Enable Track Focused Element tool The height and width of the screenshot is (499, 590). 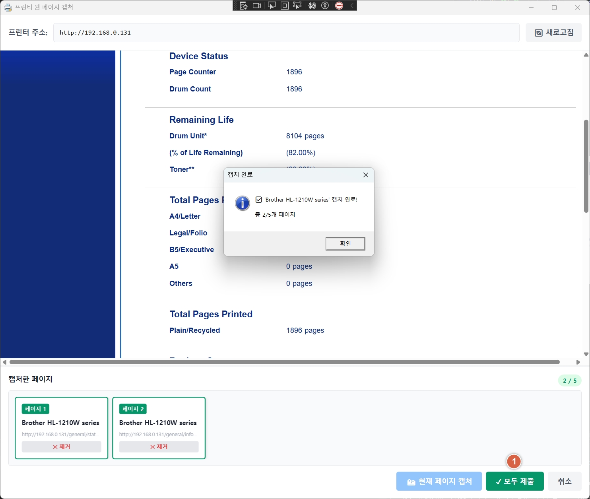click(297, 6)
